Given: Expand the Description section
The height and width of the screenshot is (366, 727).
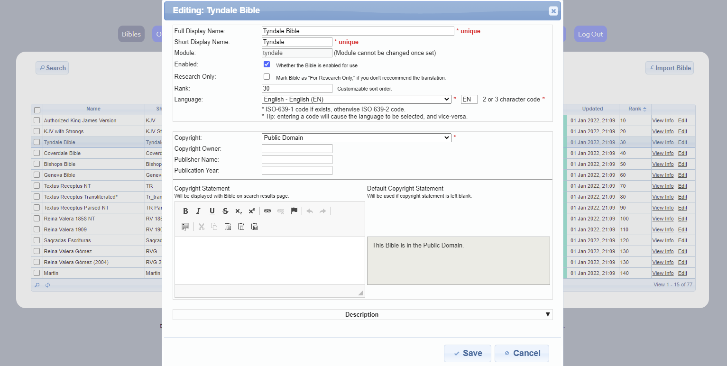Looking at the screenshot, I should pos(362,314).
